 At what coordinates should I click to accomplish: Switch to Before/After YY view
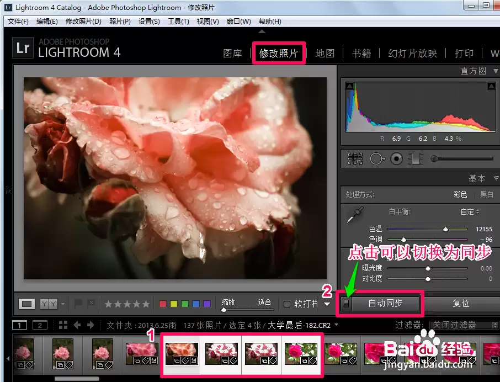click(x=49, y=304)
